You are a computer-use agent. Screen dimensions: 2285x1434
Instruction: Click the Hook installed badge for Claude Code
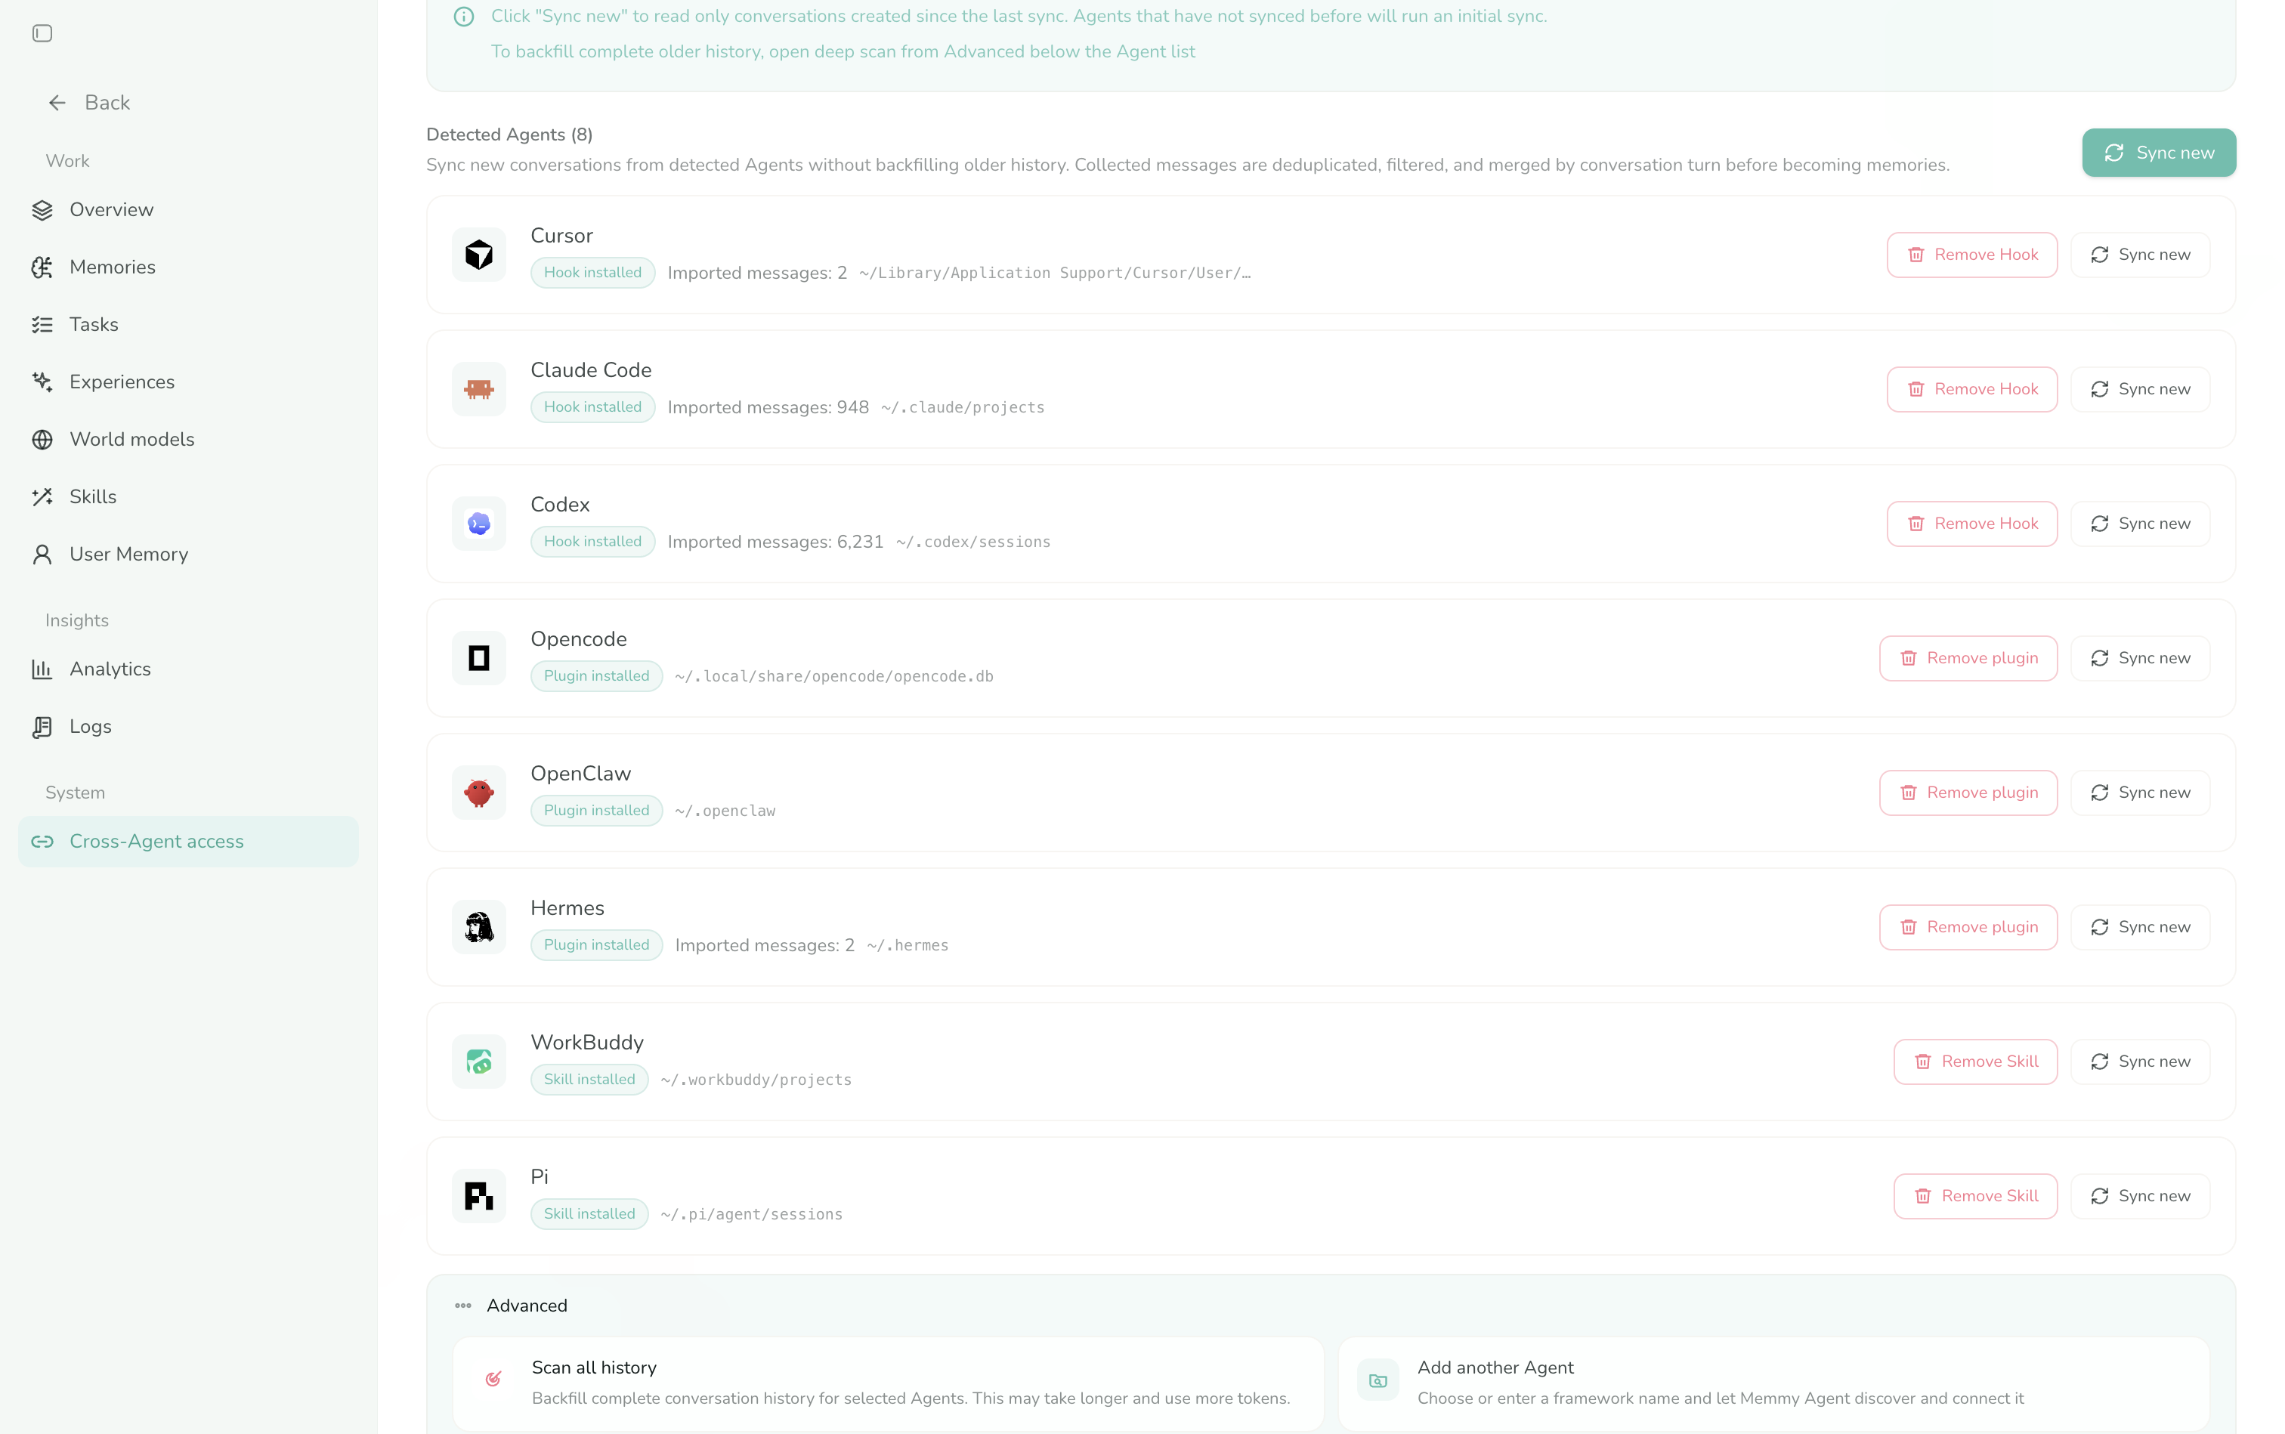593,408
